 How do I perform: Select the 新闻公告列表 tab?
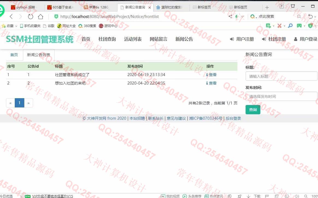pos(39,55)
